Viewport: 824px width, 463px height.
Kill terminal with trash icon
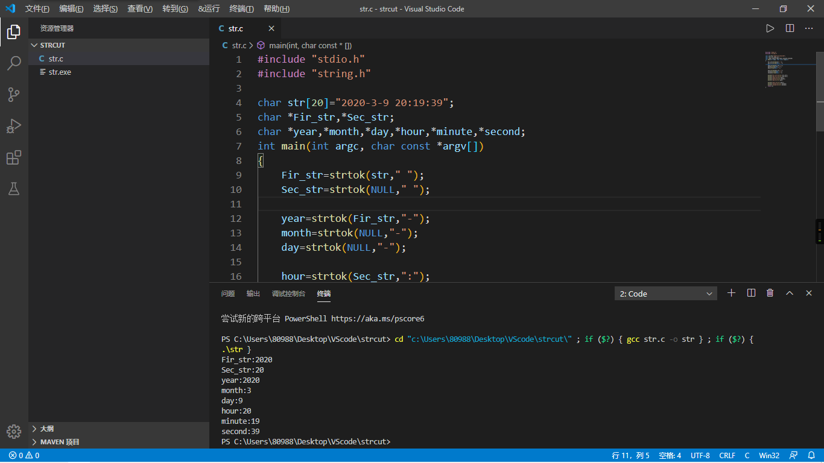(770, 293)
